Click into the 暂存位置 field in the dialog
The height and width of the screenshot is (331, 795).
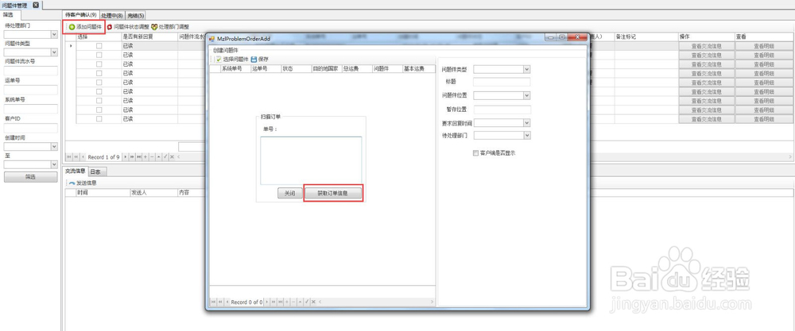[502, 110]
